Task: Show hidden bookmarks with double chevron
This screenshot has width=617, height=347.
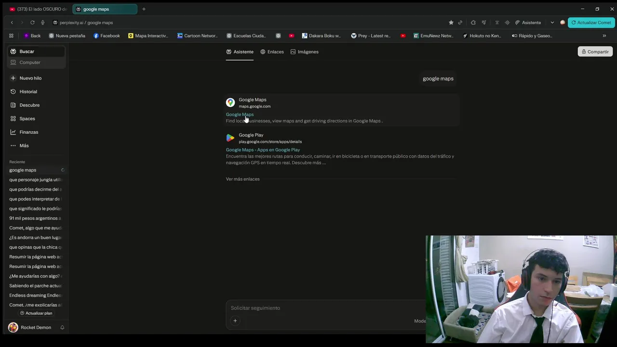Action: pos(604,36)
